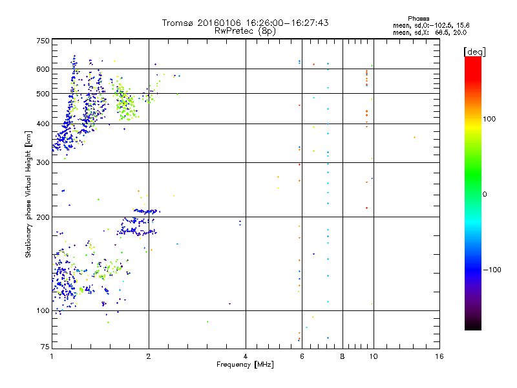Click the colorbar tick label '100'
Viewport: 517px width, 388px height.
point(489,119)
